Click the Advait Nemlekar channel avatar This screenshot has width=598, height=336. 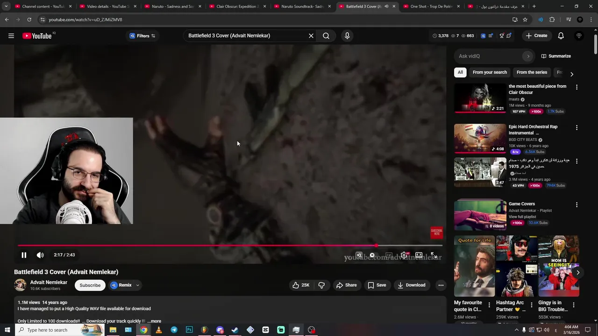[20, 285]
